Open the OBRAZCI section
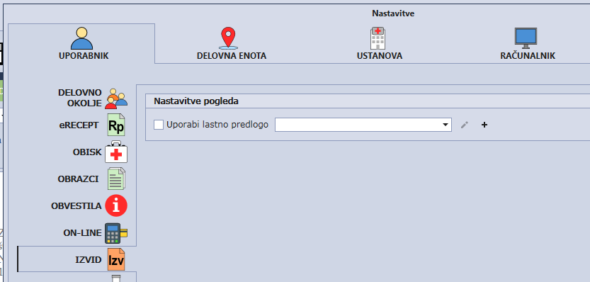This screenshot has height=282, width=590. click(x=78, y=179)
